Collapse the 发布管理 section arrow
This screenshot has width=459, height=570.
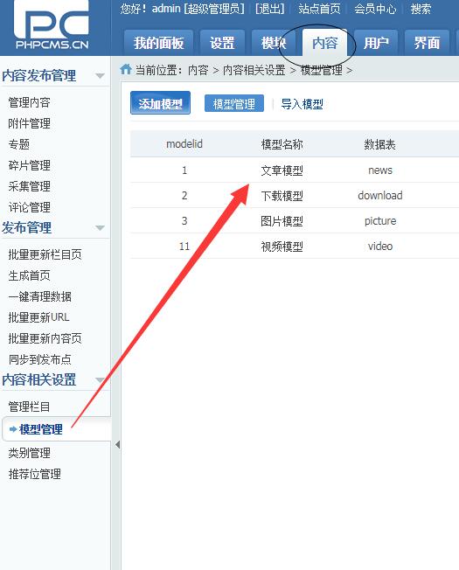100,228
